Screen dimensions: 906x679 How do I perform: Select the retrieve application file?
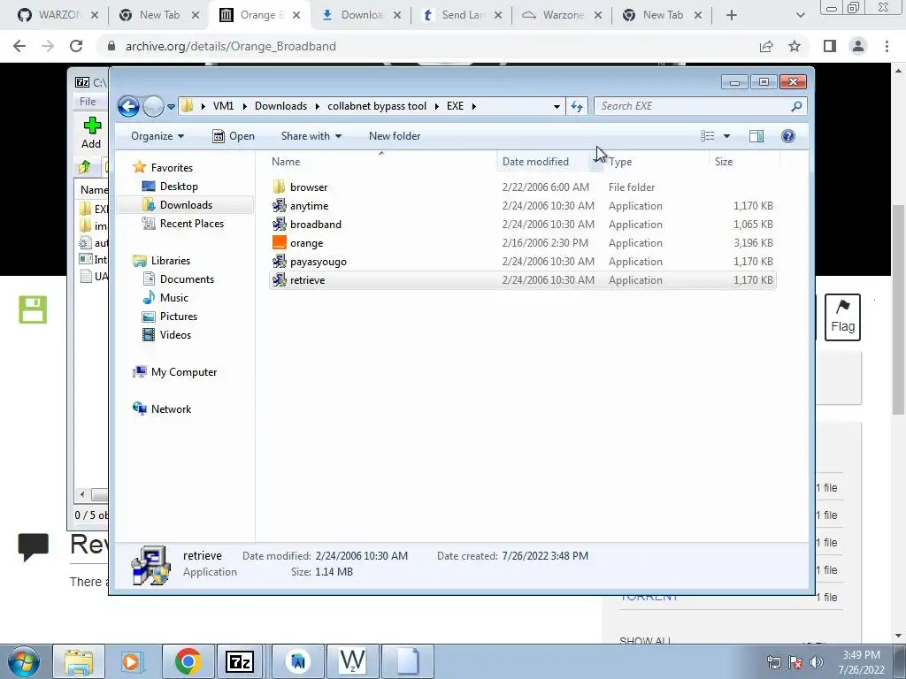pos(522,280)
